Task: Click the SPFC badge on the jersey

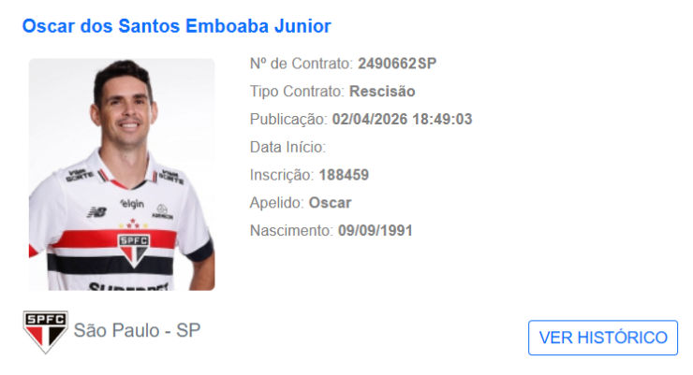Action: pyautogui.click(x=134, y=250)
